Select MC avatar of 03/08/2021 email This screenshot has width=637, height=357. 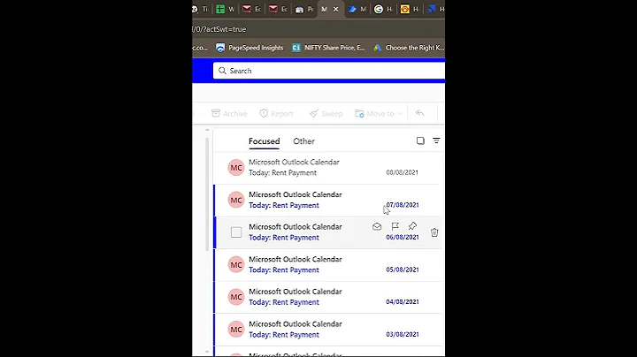(236, 330)
